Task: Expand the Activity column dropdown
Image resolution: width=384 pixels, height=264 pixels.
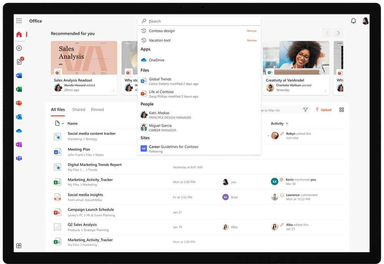Action: (287, 124)
